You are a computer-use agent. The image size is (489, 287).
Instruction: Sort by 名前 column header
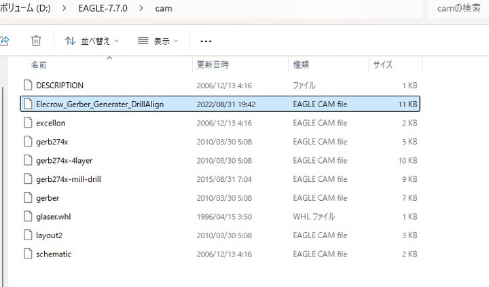pyautogui.click(x=39, y=64)
